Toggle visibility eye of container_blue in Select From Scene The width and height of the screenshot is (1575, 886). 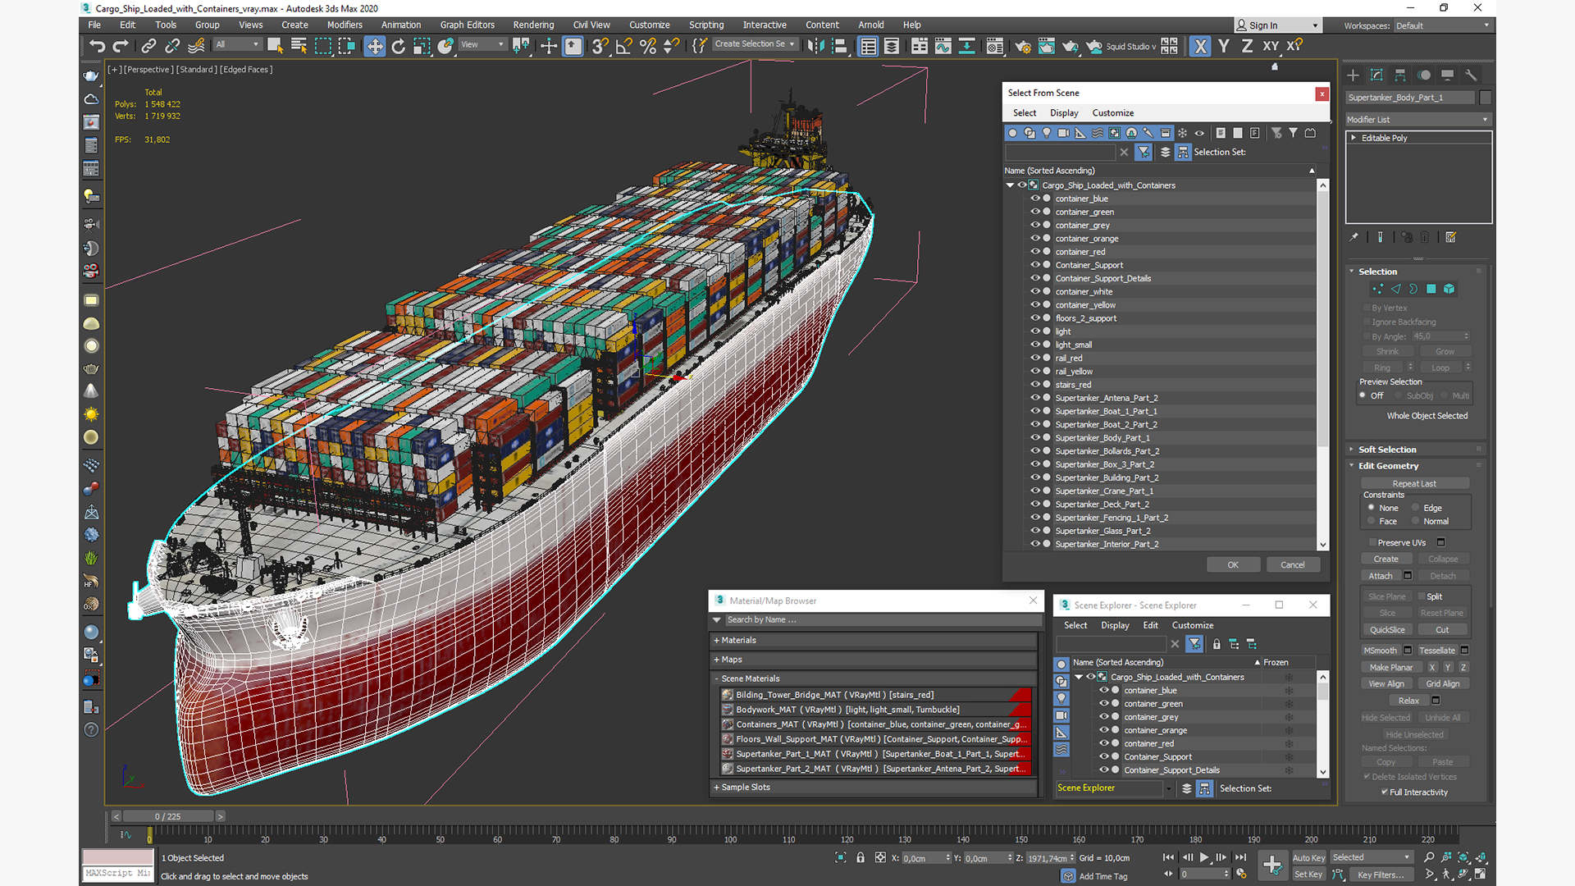[1035, 199]
